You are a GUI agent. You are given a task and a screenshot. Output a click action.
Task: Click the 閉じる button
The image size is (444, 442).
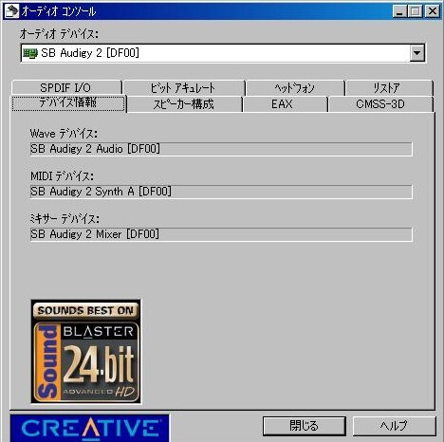click(305, 426)
